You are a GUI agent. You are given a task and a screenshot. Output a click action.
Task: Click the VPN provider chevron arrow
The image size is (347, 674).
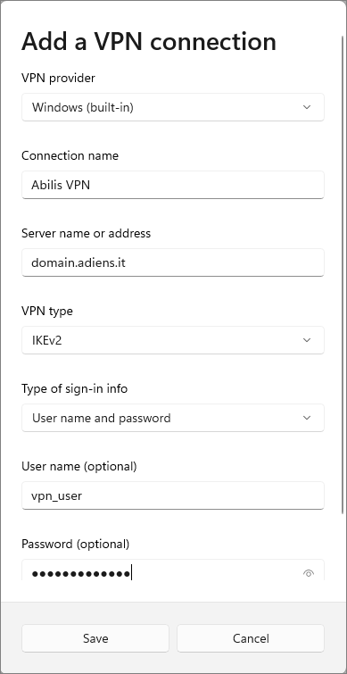coord(307,107)
